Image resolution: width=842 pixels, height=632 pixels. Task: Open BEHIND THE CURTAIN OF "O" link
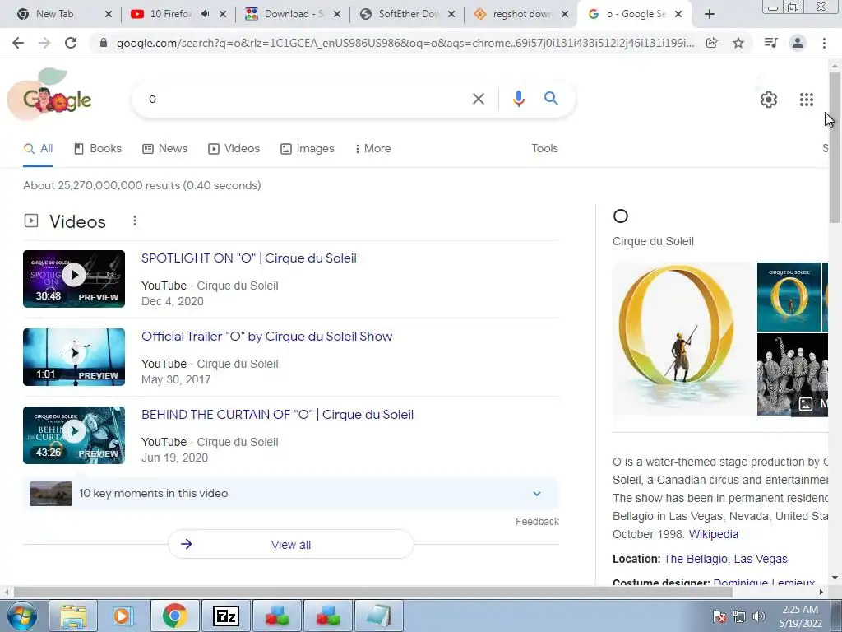coord(278,415)
